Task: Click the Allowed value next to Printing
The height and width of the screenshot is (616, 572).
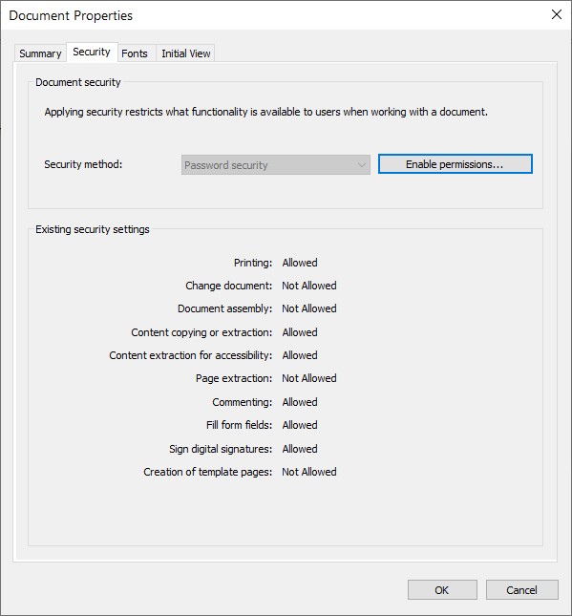Action: 299,263
